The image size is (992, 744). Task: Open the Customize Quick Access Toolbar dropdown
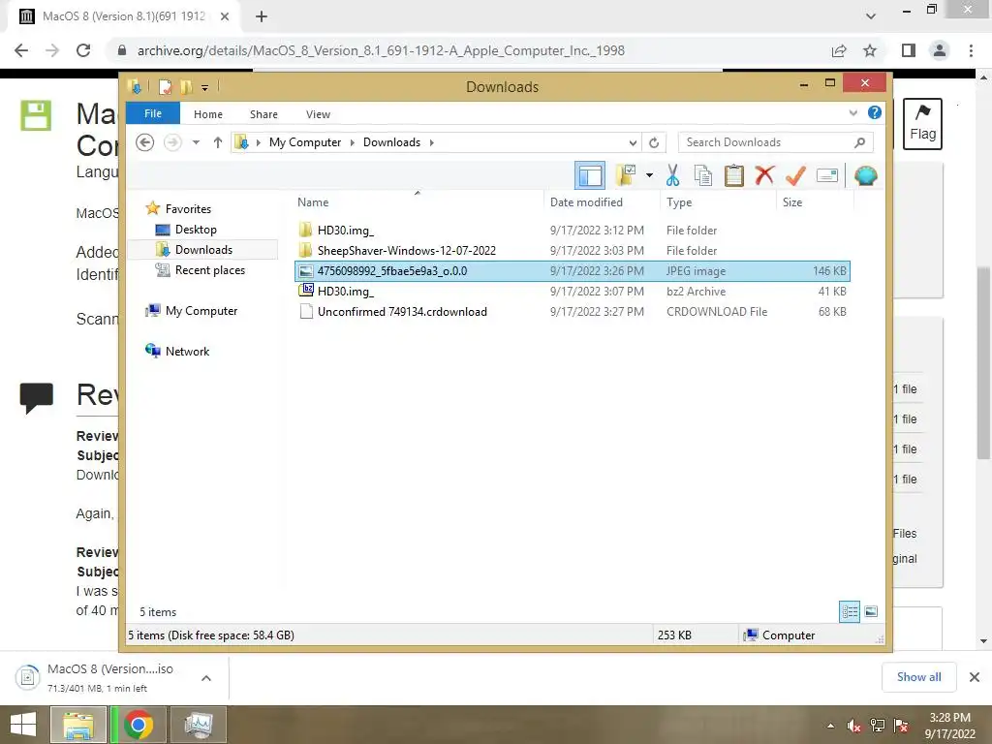point(205,87)
